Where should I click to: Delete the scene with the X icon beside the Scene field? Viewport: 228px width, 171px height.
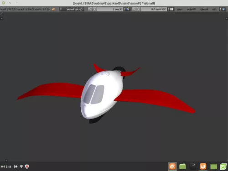click(x=90, y=9)
